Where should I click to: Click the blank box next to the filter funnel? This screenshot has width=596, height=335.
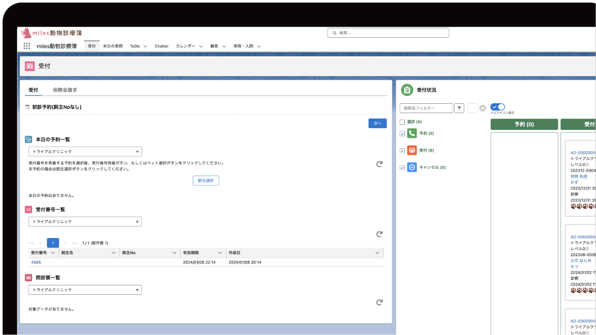[x=473, y=108]
